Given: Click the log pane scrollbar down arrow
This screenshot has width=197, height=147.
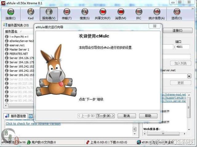Looking at the screenshot, I should point(135,134).
